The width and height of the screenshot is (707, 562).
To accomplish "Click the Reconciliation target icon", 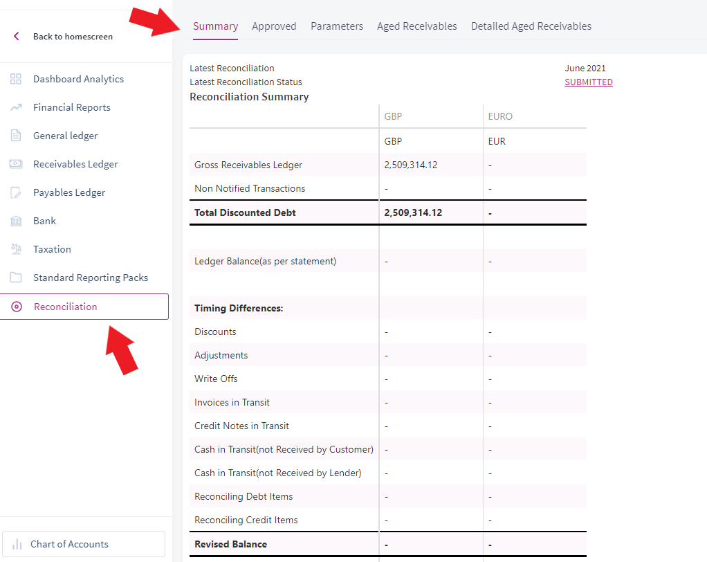I will tap(17, 307).
